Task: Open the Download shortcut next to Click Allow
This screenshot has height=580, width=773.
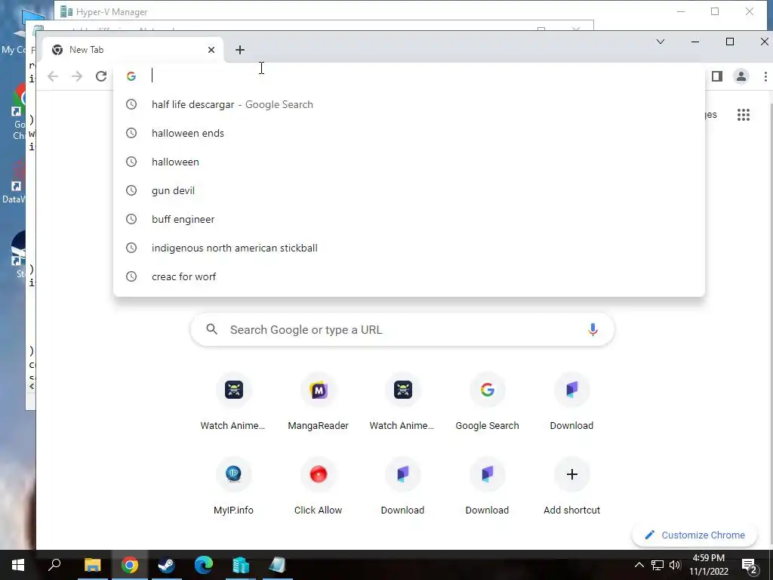Action: click(x=403, y=486)
